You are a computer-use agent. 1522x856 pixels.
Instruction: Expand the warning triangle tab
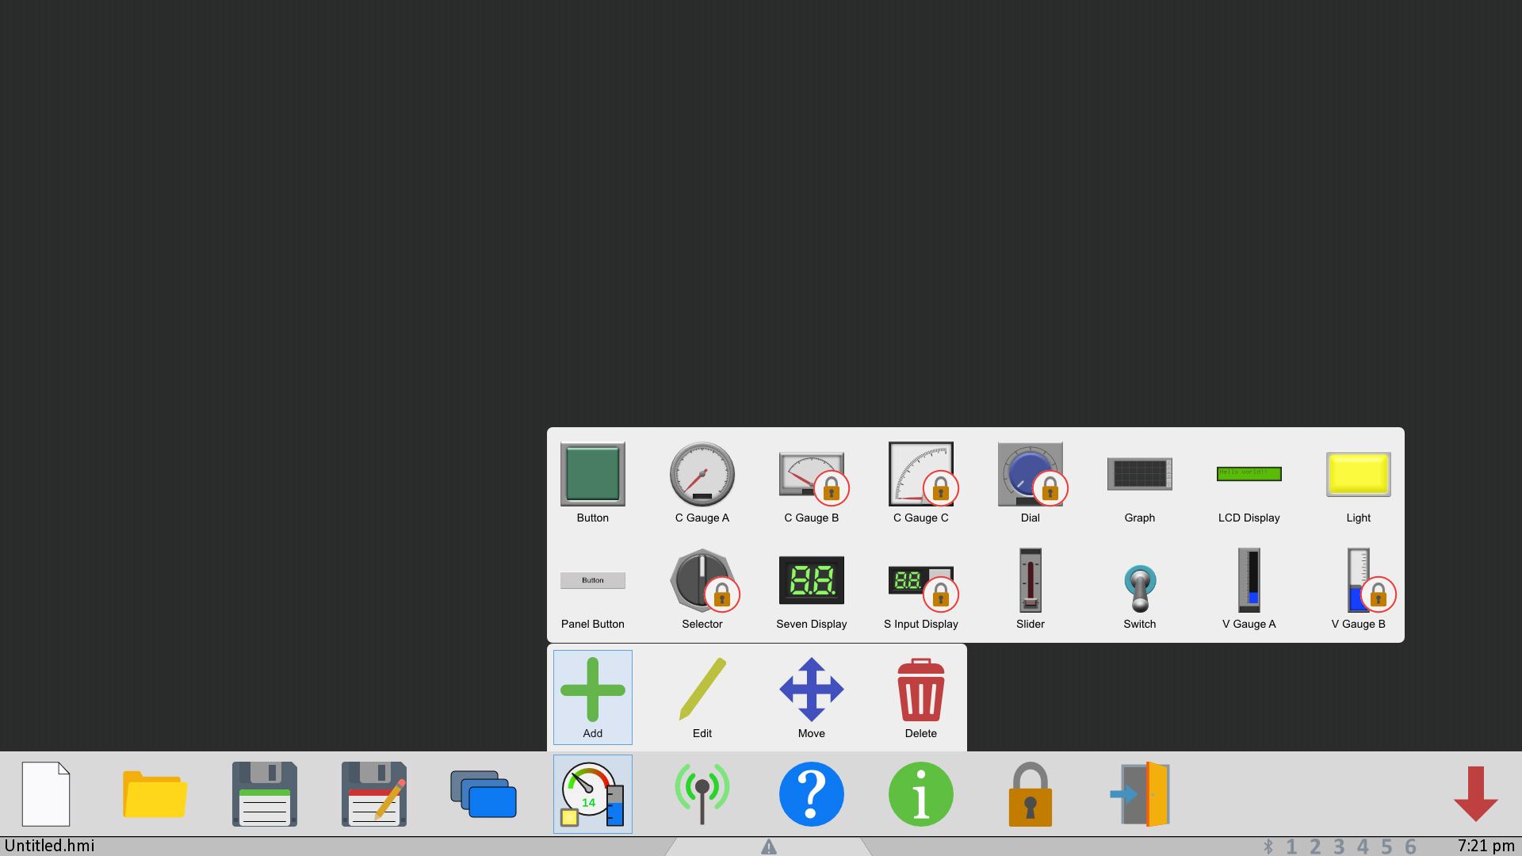768,847
